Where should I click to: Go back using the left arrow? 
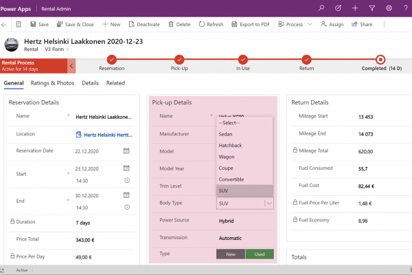click(x=3, y=25)
